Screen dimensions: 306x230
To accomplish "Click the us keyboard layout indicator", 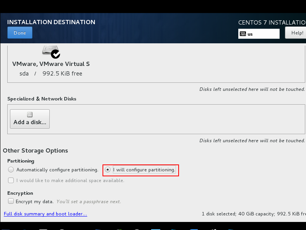I will [259, 34].
